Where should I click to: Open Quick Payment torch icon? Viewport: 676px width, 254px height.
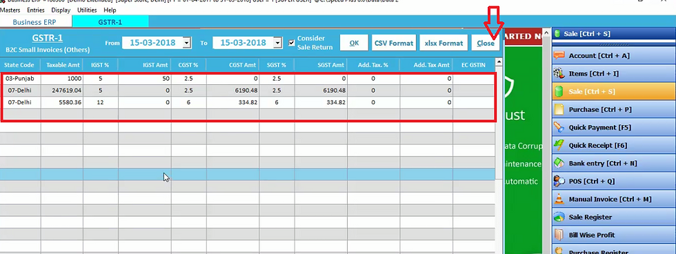(x=559, y=128)
